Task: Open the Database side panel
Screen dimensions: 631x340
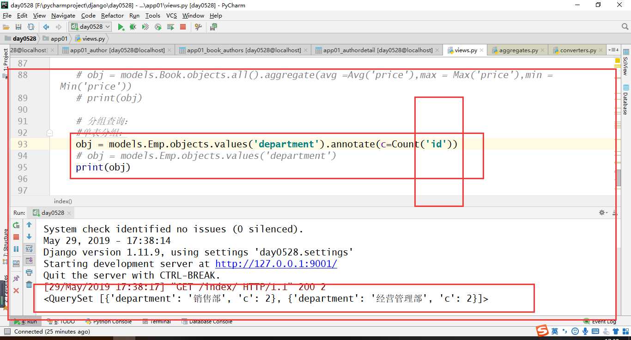Action: coord(625,99)
